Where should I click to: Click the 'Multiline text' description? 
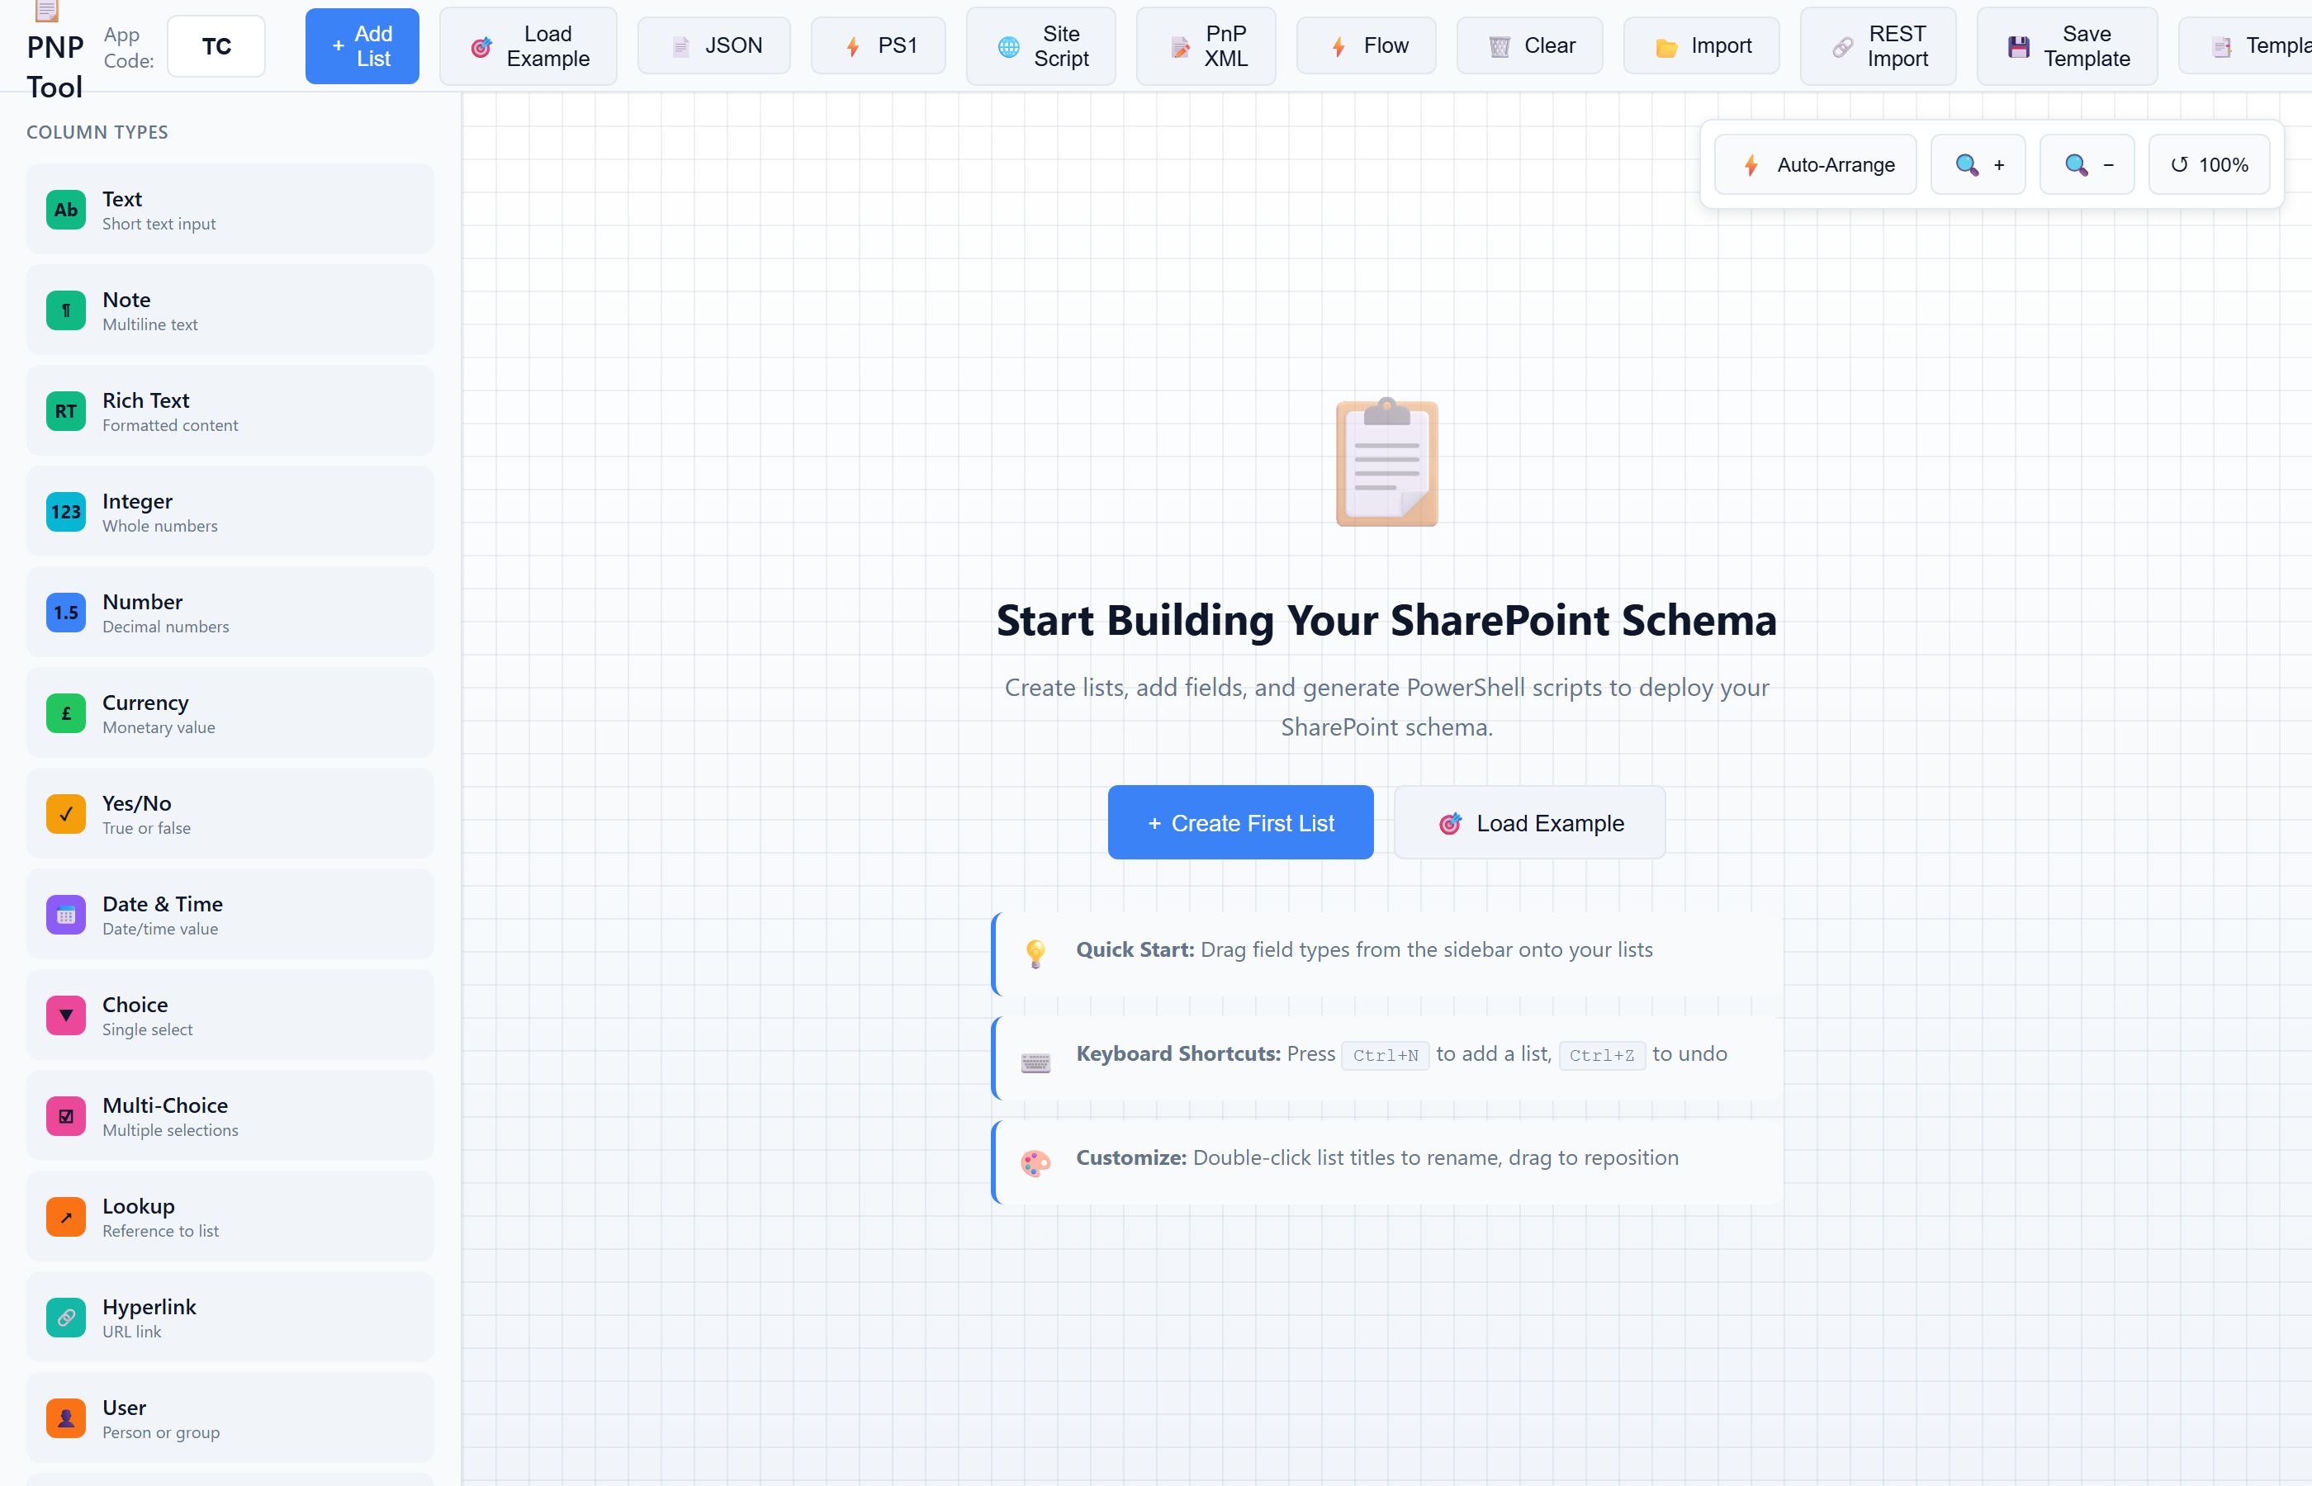tap(149, 324)
